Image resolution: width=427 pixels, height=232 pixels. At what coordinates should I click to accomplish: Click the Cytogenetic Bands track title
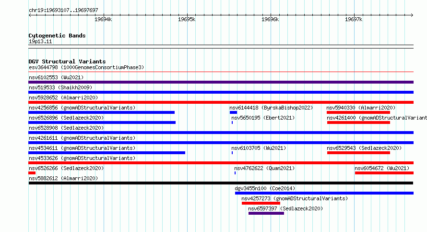[57, 36]
